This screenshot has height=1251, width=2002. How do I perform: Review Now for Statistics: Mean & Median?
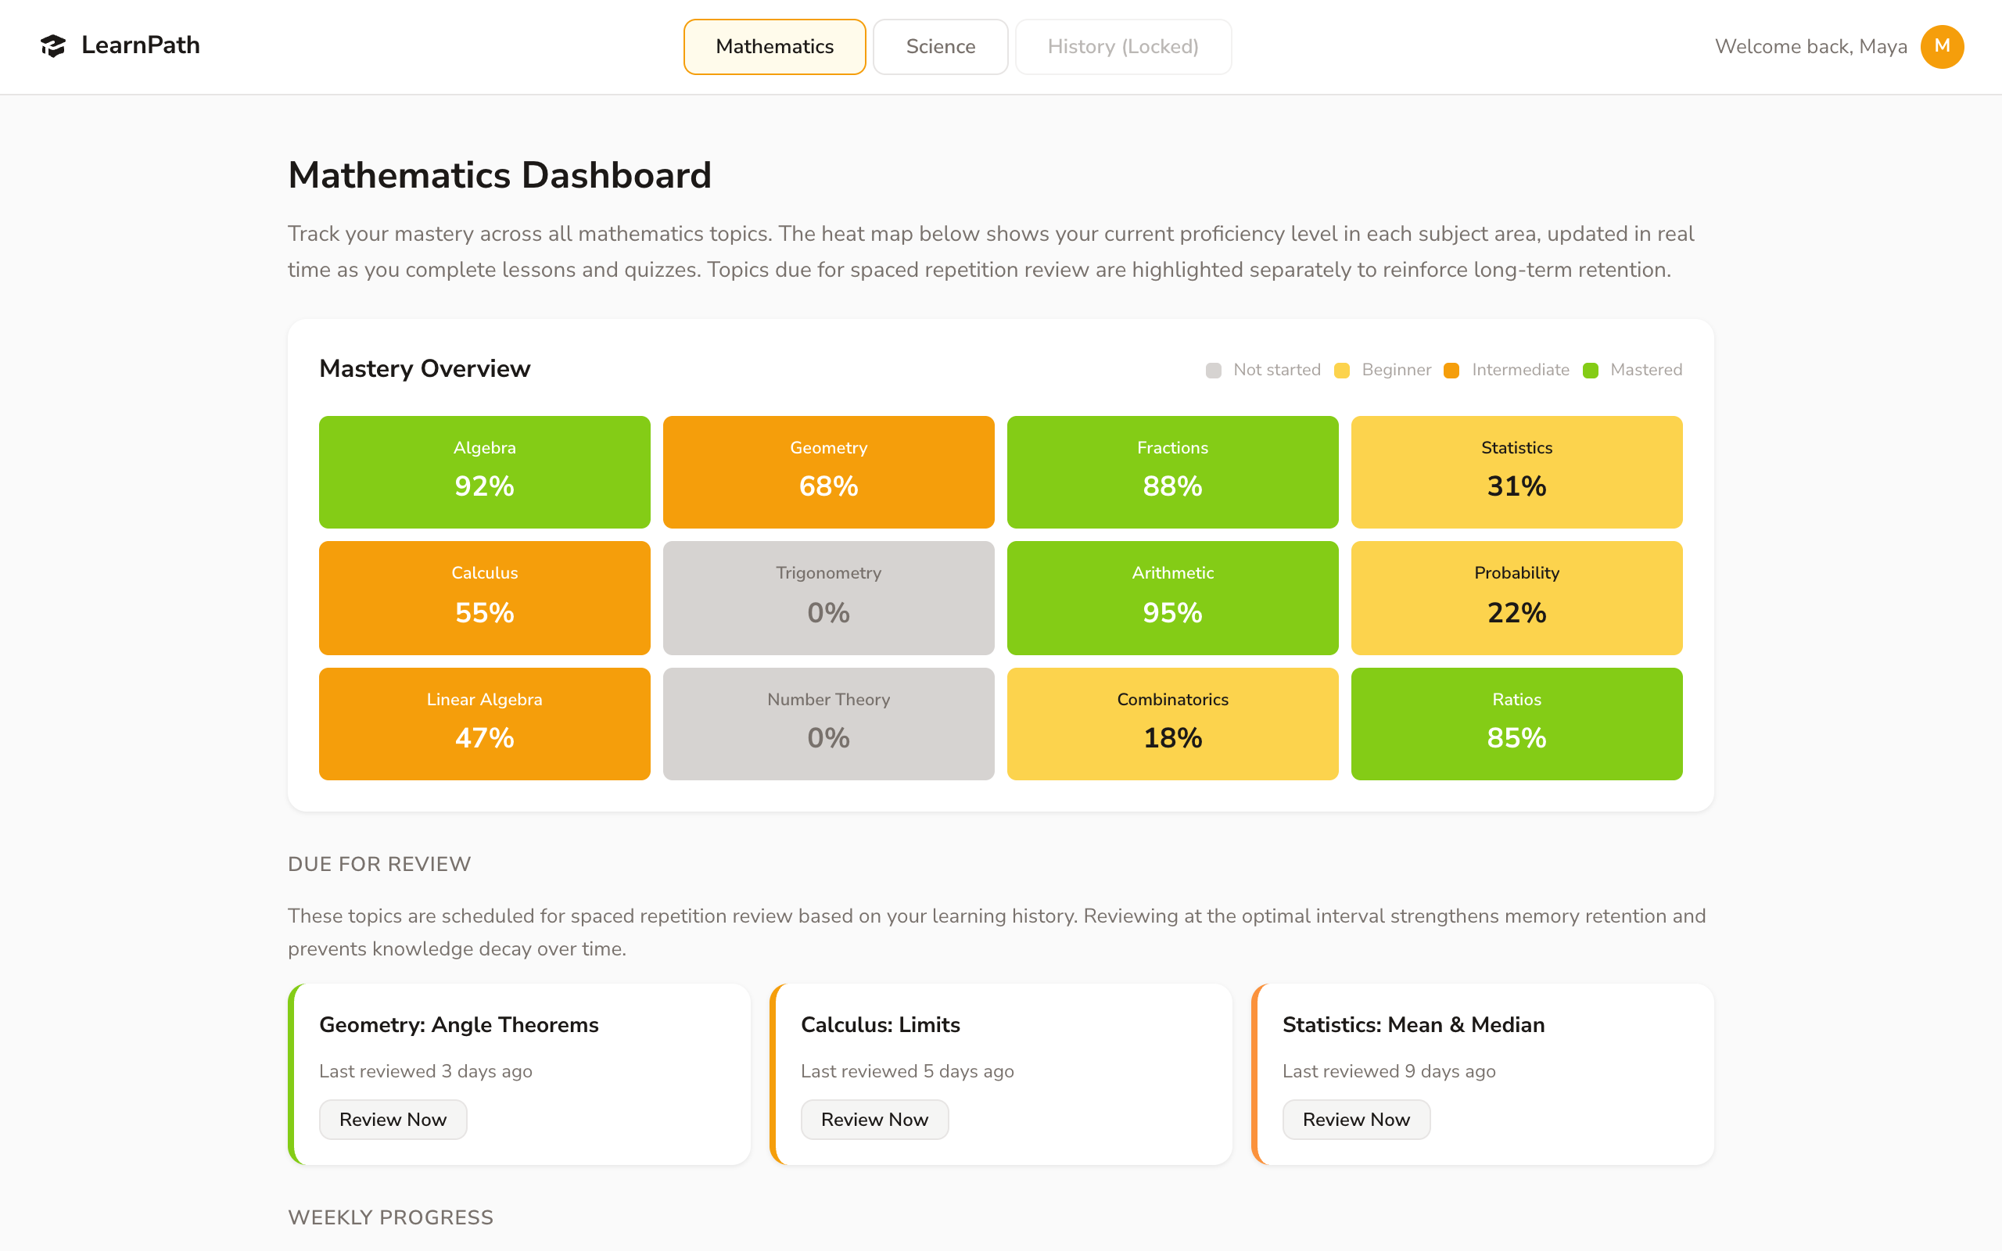coord(1355,1119)
